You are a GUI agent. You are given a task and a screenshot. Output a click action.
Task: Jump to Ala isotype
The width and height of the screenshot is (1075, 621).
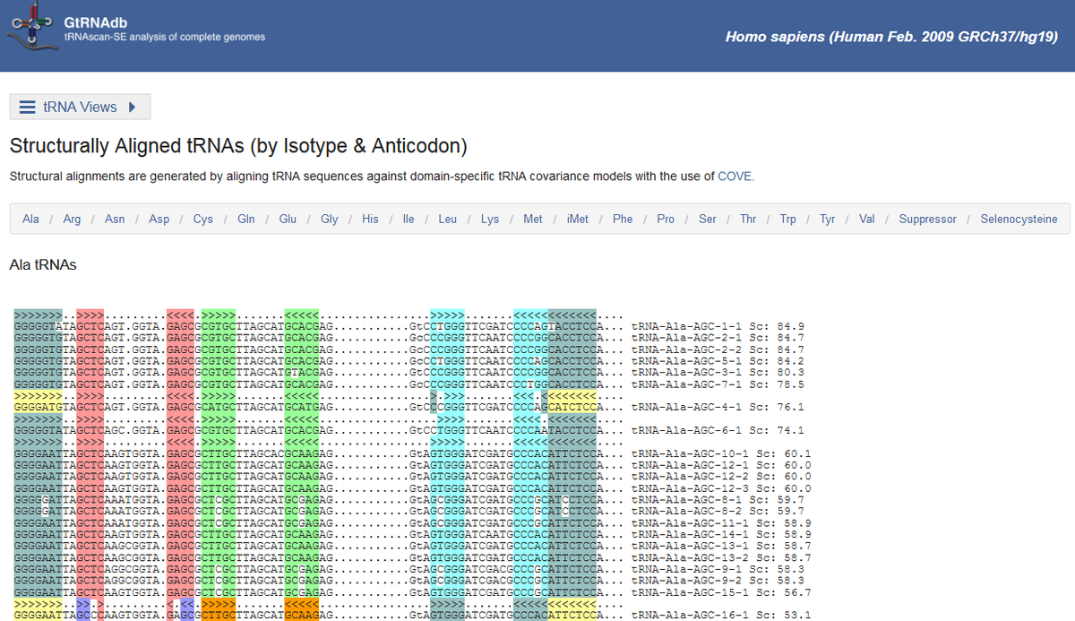pyautogui.click(x=30, y=219)
